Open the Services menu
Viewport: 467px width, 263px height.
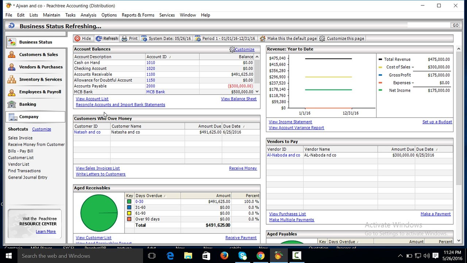167,15
